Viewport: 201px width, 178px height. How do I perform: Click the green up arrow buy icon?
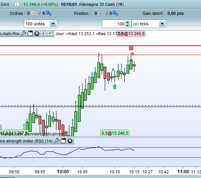click(50, 34)
